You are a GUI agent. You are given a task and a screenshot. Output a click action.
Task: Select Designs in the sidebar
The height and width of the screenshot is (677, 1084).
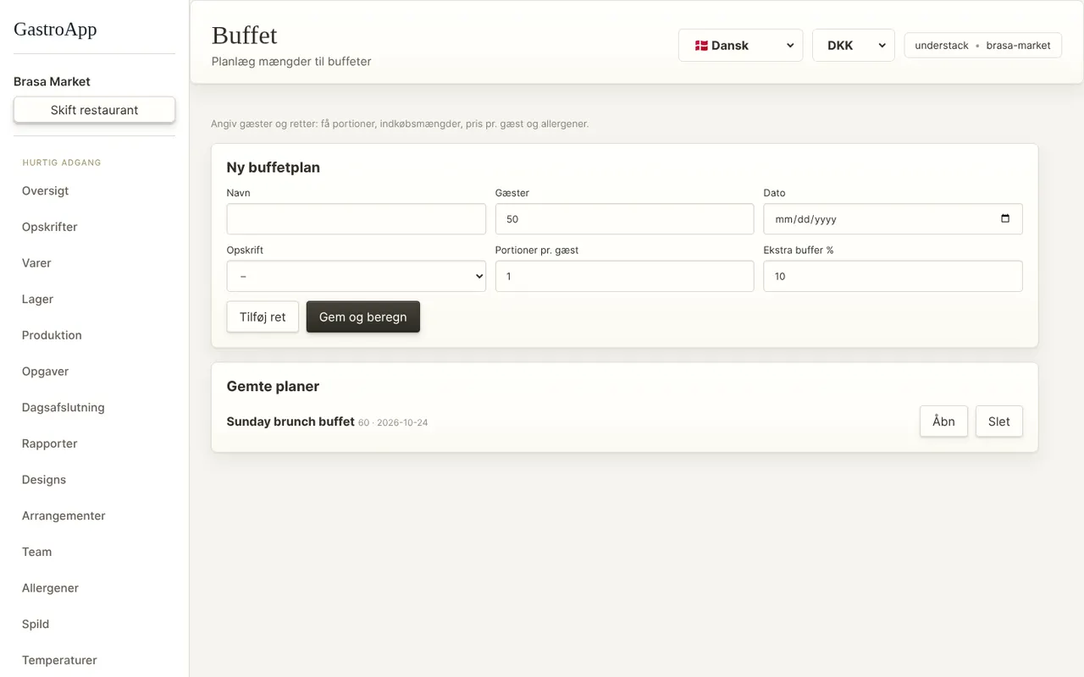point(44,480)
